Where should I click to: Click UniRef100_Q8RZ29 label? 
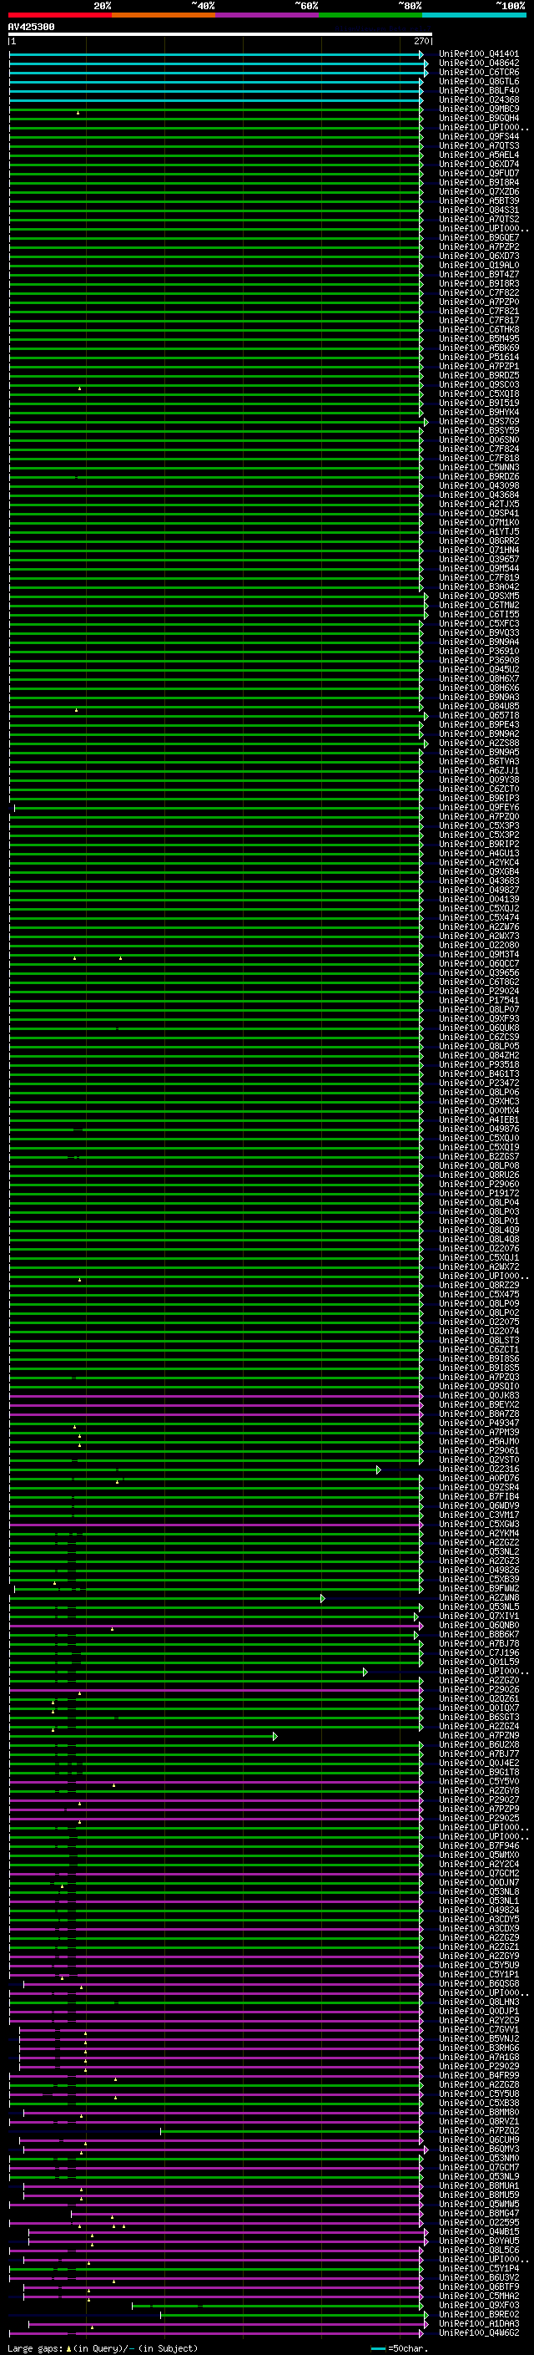[479, 1285]
